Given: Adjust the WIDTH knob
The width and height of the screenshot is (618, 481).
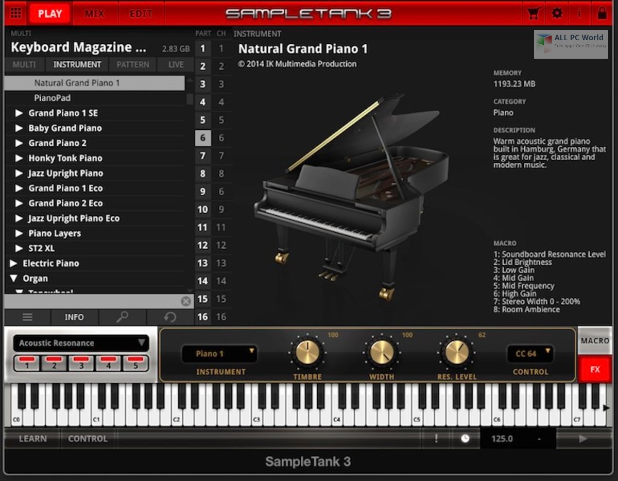Looking at the screenshot, I should coord(382,353).
